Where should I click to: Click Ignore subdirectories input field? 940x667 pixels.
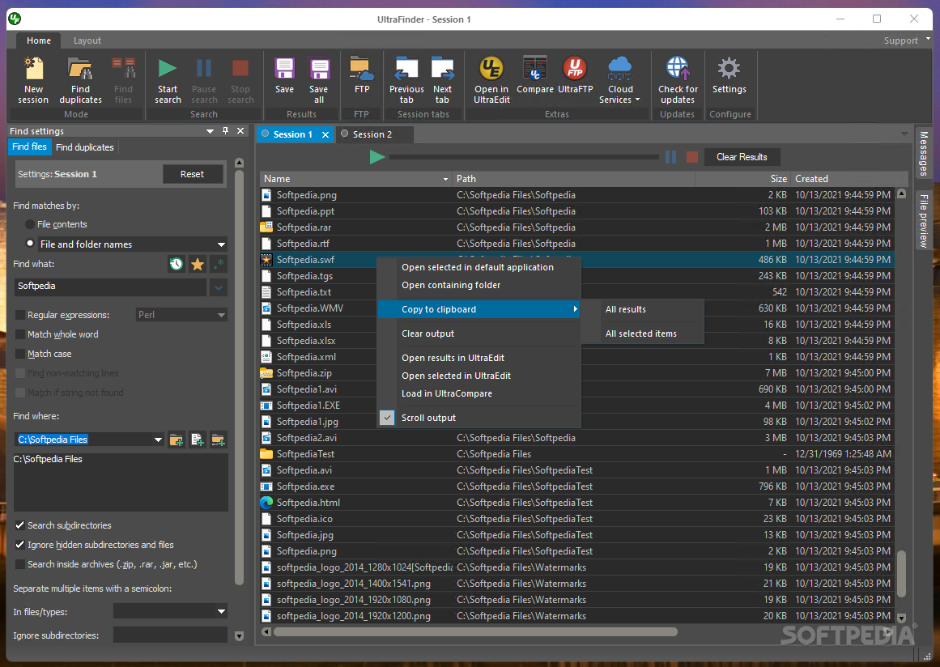pyautogui.click(x=170, y=635)
